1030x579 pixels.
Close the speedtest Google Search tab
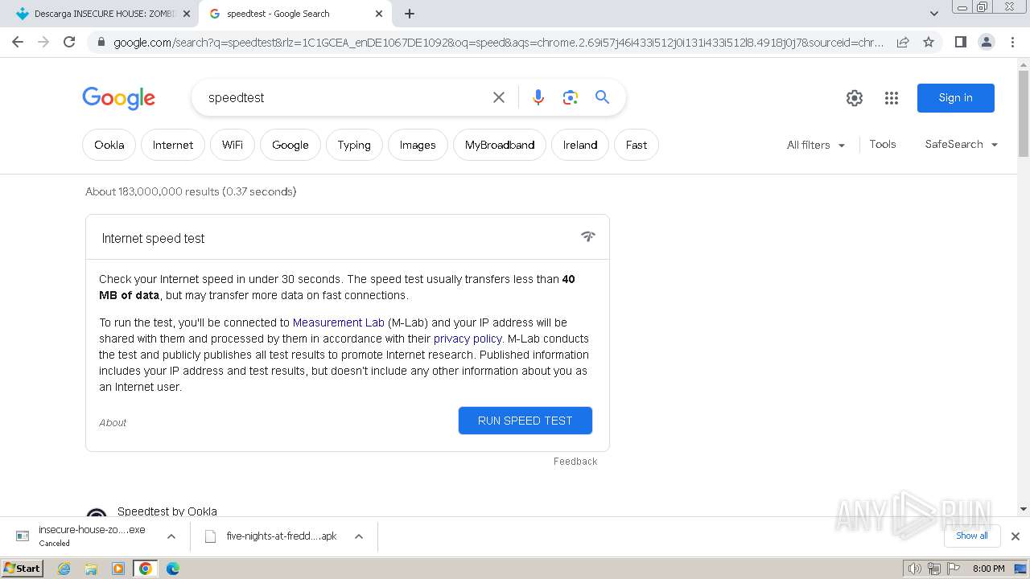click(379, 14)
